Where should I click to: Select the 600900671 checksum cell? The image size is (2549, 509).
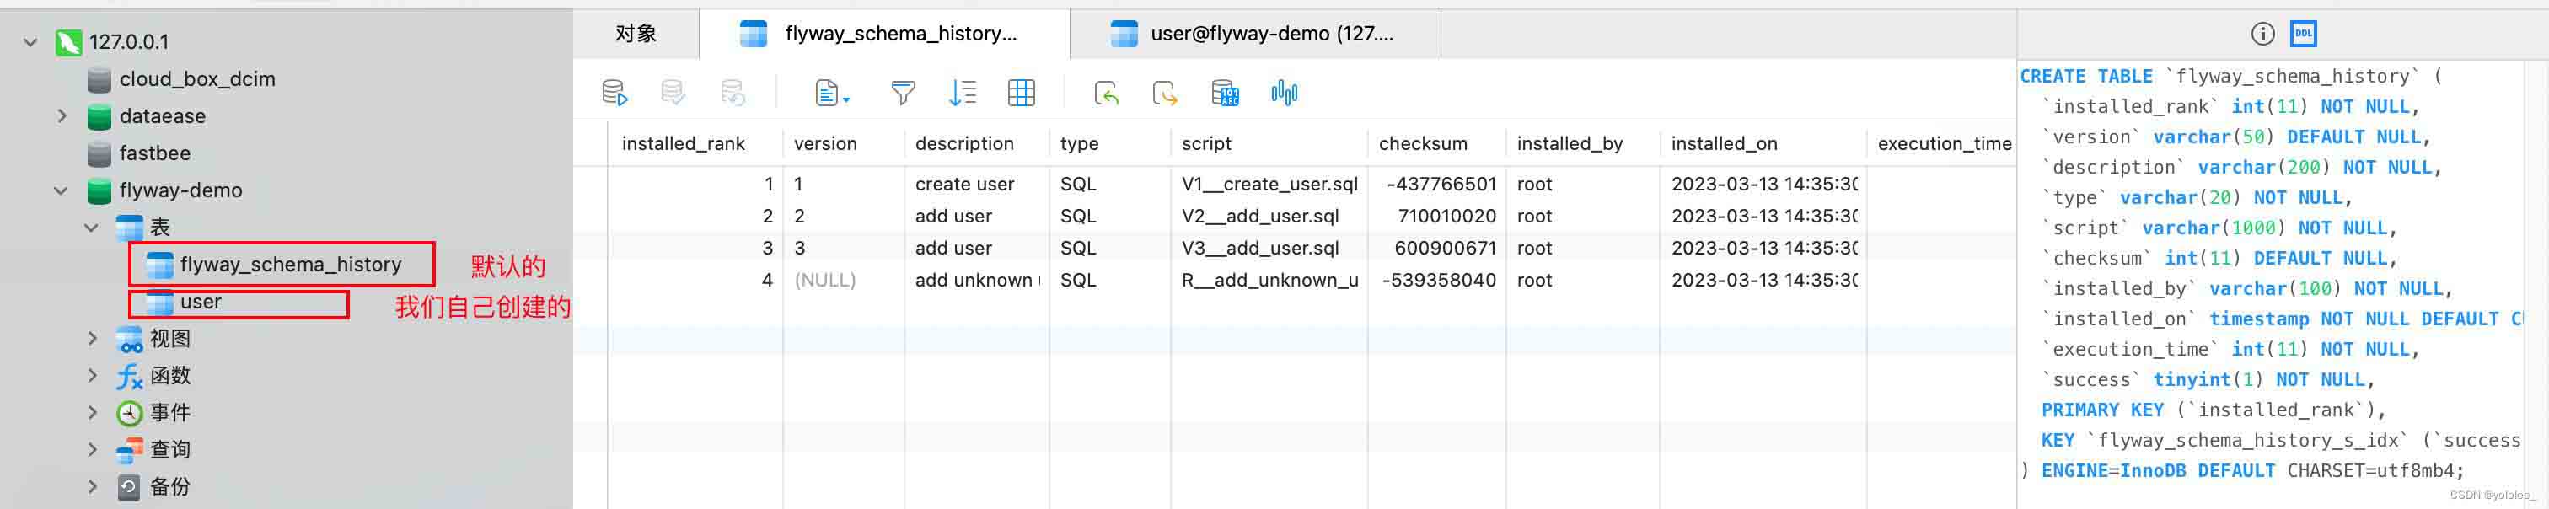(x=1437, y=248)
